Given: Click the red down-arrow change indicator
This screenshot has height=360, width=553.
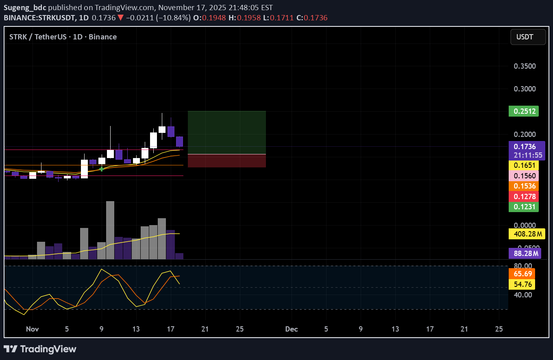Looking at the screenshot, I should click(x=120, y=17).
